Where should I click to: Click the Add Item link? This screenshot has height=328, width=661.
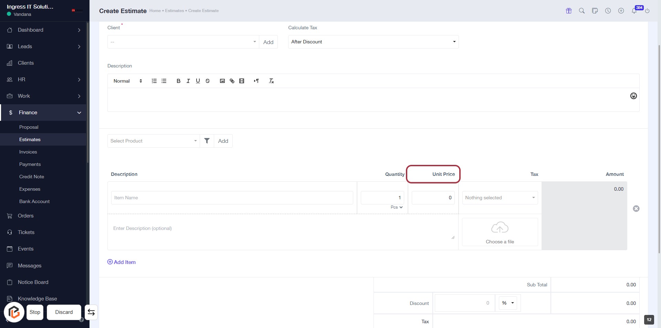pos(122,262)
